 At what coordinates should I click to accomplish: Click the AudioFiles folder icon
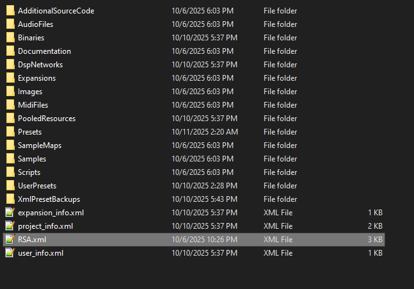[x=10, y=24]
